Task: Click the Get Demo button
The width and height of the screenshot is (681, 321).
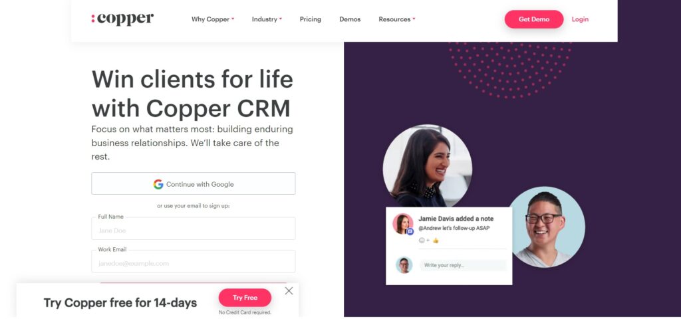Action: (534, 19)
